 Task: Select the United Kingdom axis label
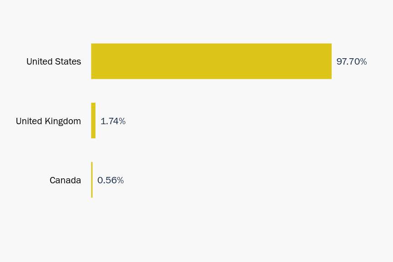(48, 121)
